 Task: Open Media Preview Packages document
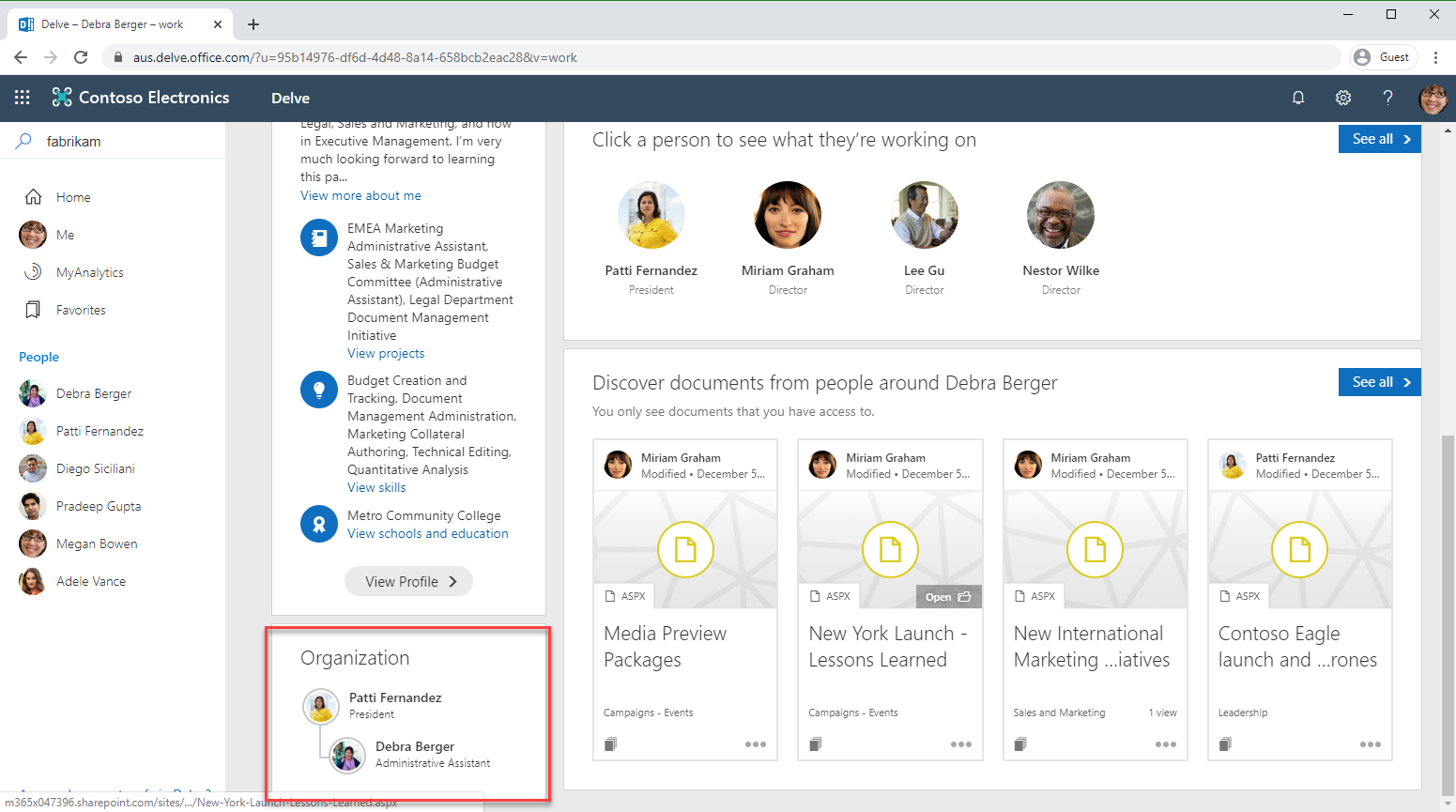(x=666, y=647)
